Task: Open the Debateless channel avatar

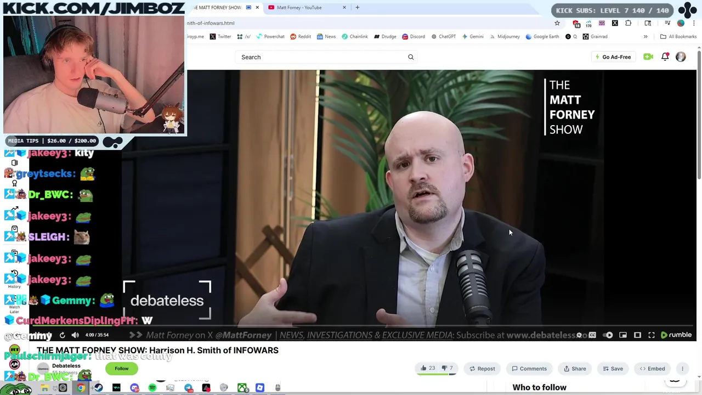Action: point(43,369)
